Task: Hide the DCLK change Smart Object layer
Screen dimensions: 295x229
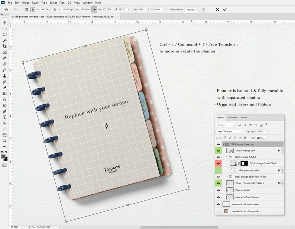Action: coord(218,164)
